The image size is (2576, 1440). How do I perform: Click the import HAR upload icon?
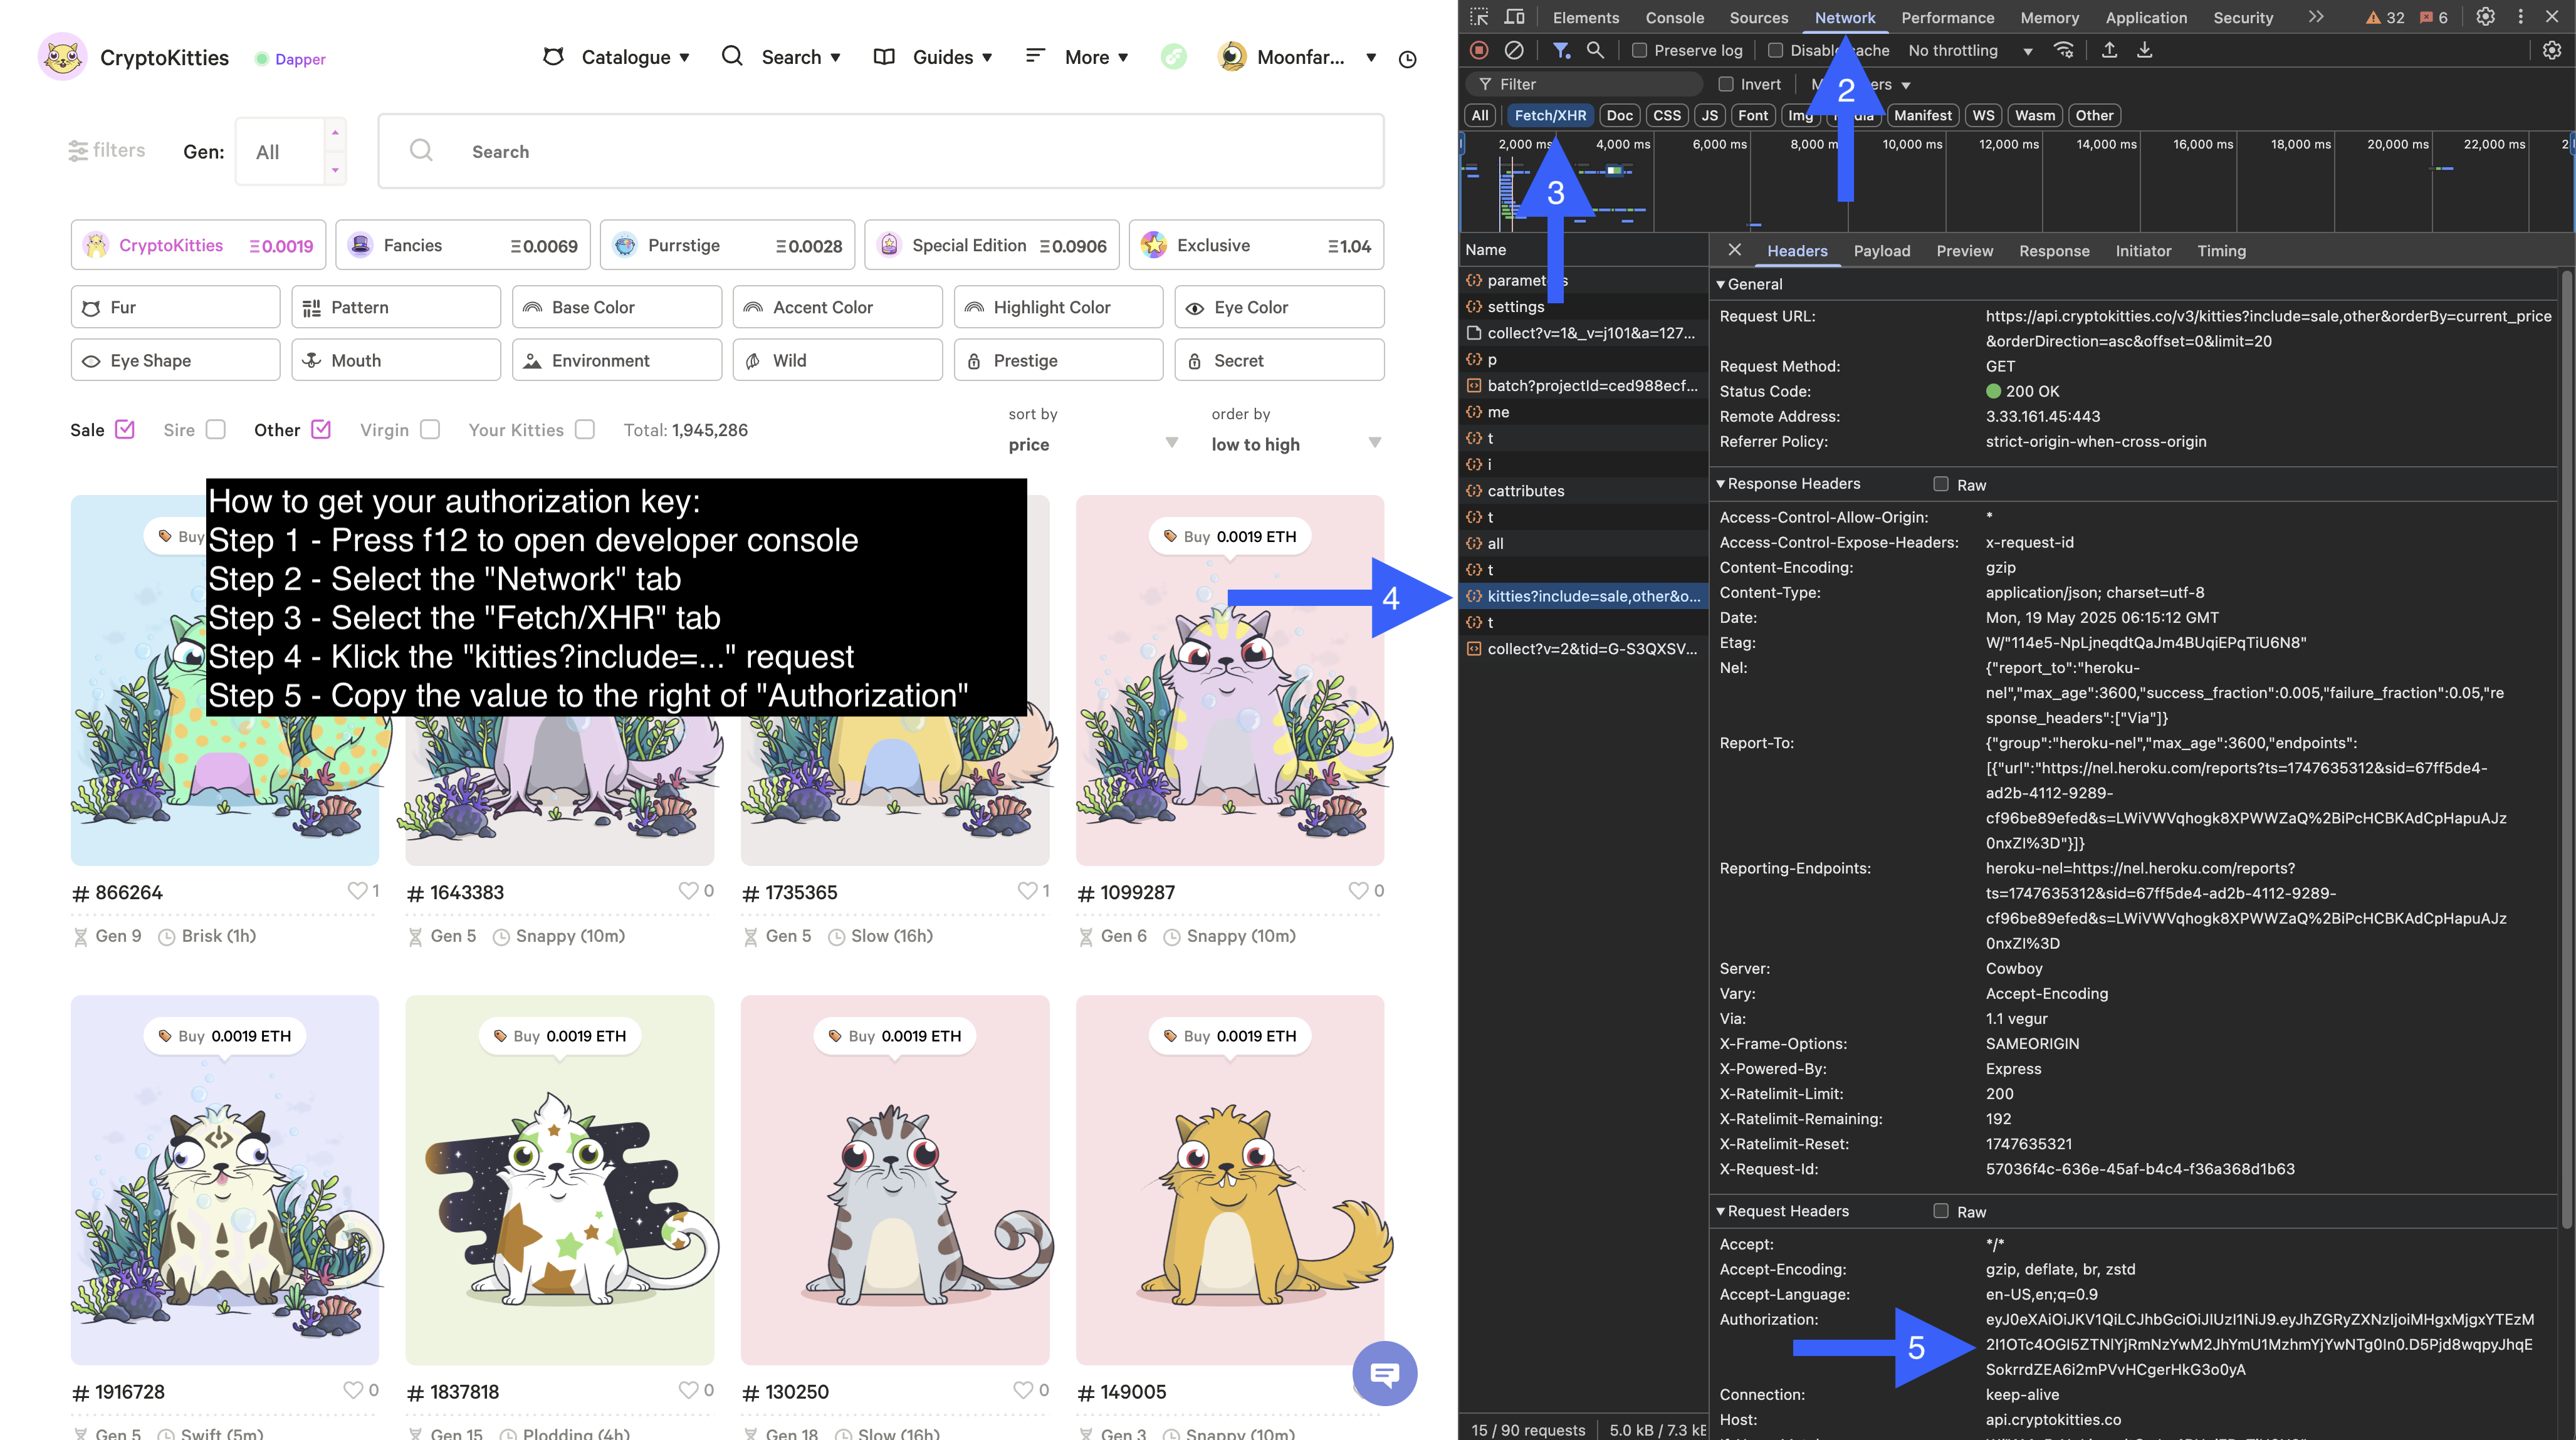2109,50
